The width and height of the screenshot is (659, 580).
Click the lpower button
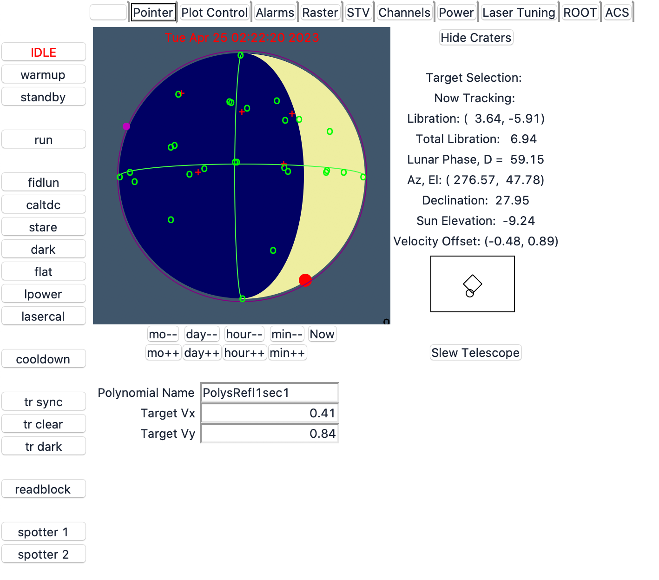(x=44, y=294)
